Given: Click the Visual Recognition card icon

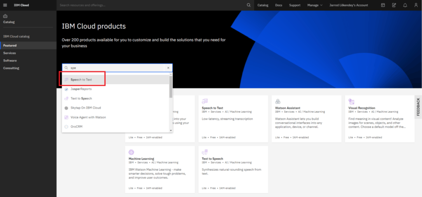Looking at the screenshot, I should point(352,101).
